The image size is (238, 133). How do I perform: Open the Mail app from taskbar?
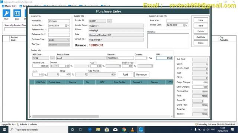tap(115, 130)
